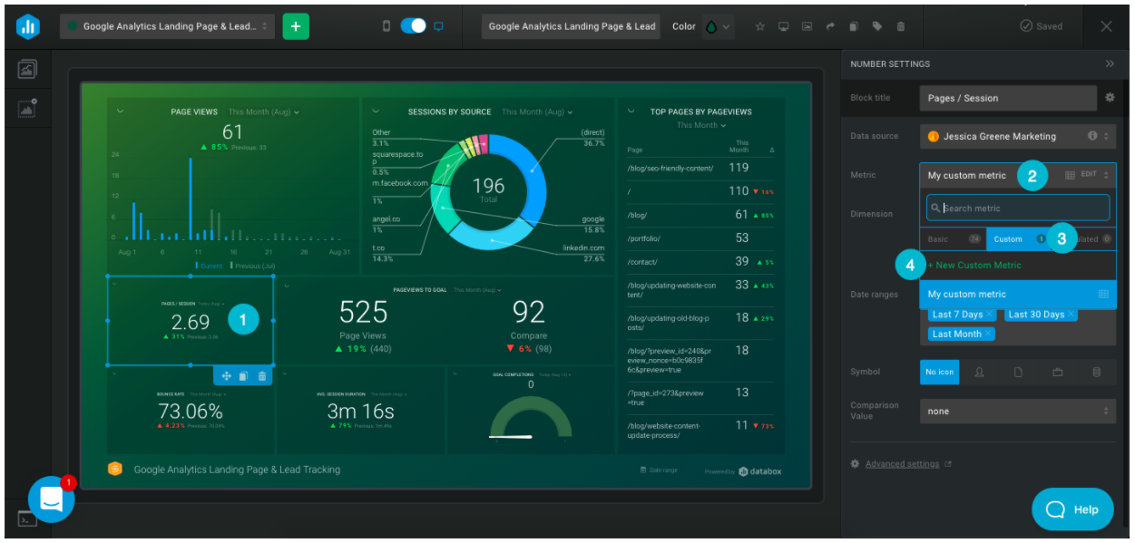Viewport: 1135px width, 543px height.
Task: Open the Comparison Value dropdown
Action: (1017, 412)
